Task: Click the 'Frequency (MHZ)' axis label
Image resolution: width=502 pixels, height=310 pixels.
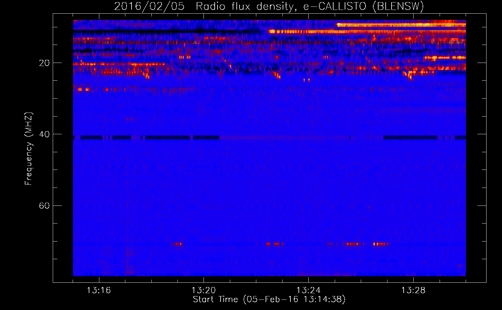Action: point(29,149)
